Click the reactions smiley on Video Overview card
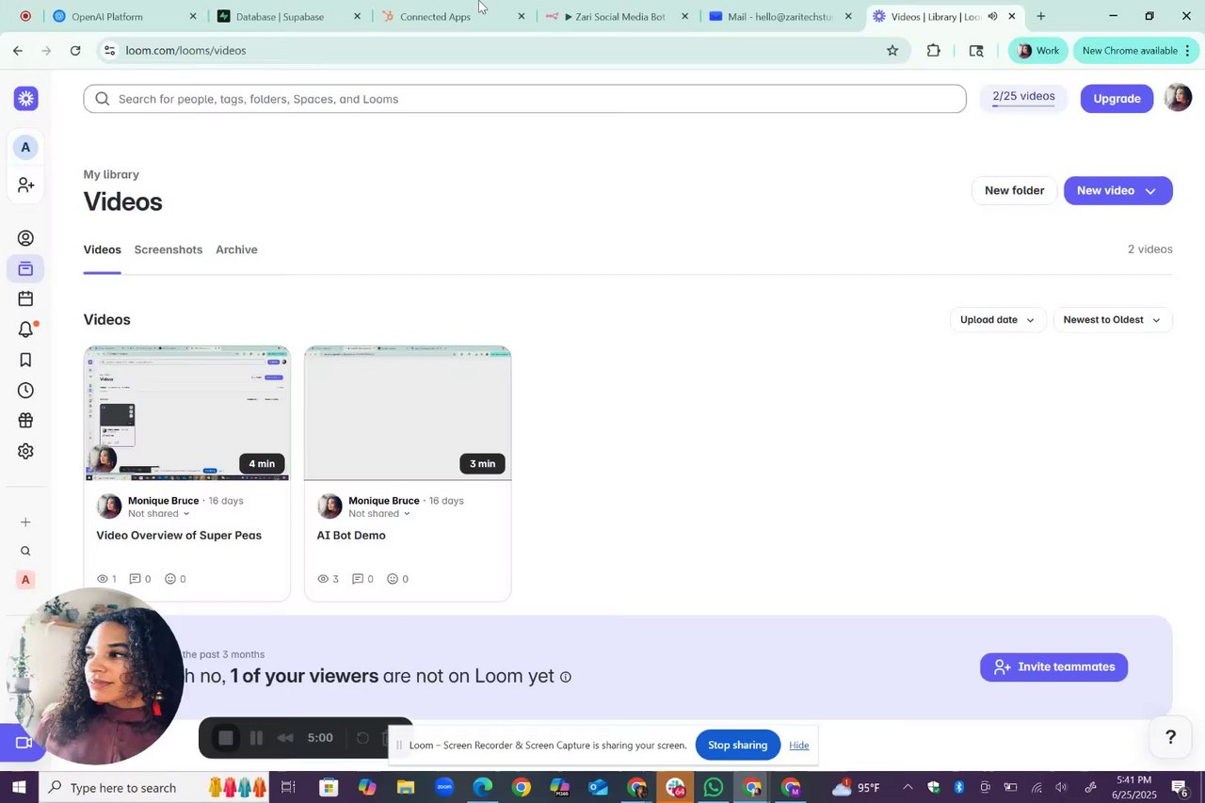Screen dimensions: 1205x803 pos(170,579)
